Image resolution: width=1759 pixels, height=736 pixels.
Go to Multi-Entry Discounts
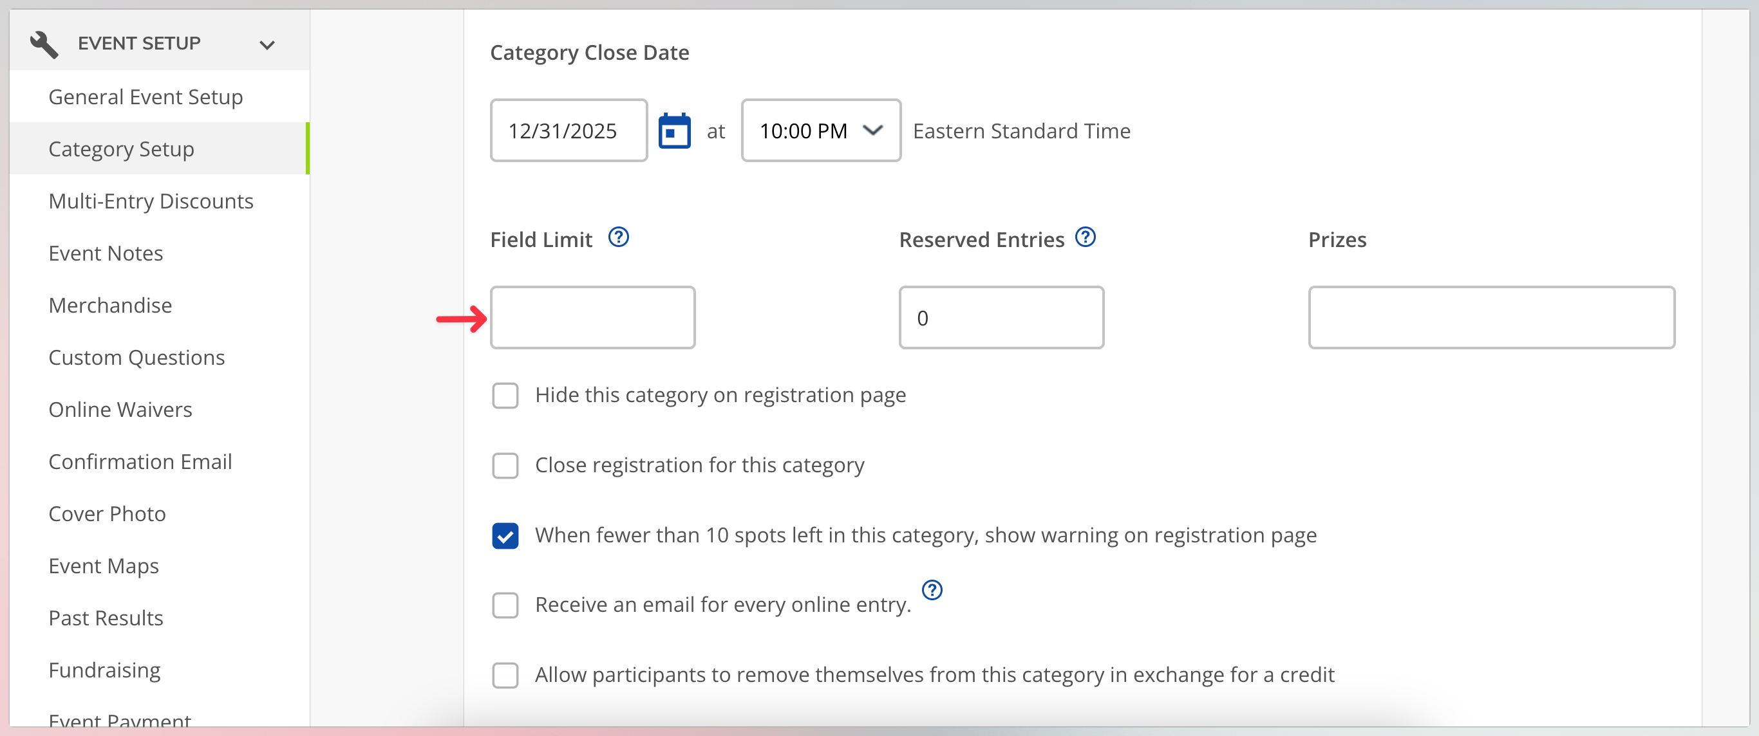coord(151,201)
